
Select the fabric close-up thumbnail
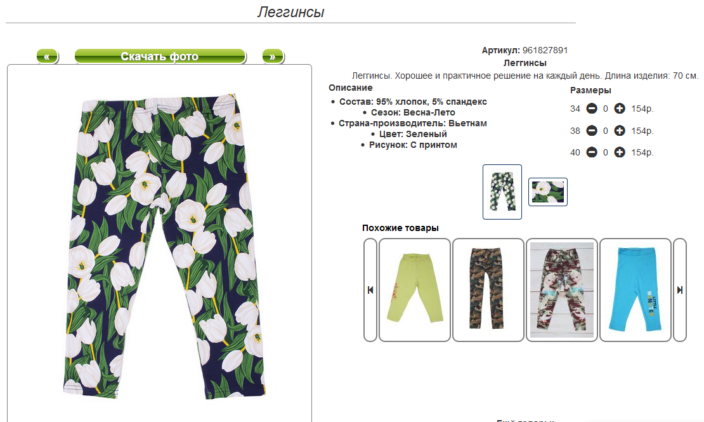pos(548,192)
